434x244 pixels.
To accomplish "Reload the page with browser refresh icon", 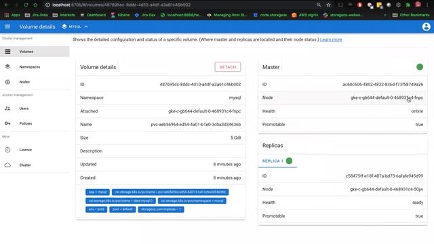I will coord(26,5).
